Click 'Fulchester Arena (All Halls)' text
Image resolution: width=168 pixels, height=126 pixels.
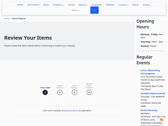pos(151,105)
